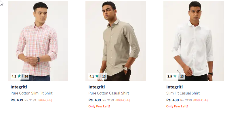Click the star icon on pink shirt rating
The height and width of the screenshot is (116, 229).
click(19, 76)
